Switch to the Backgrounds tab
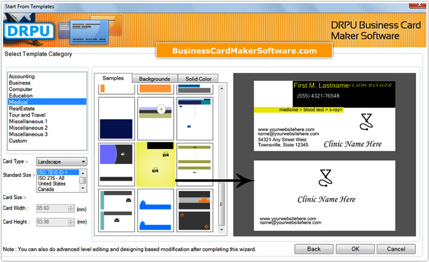Screen dimensions: 429x262 [154, 79]
